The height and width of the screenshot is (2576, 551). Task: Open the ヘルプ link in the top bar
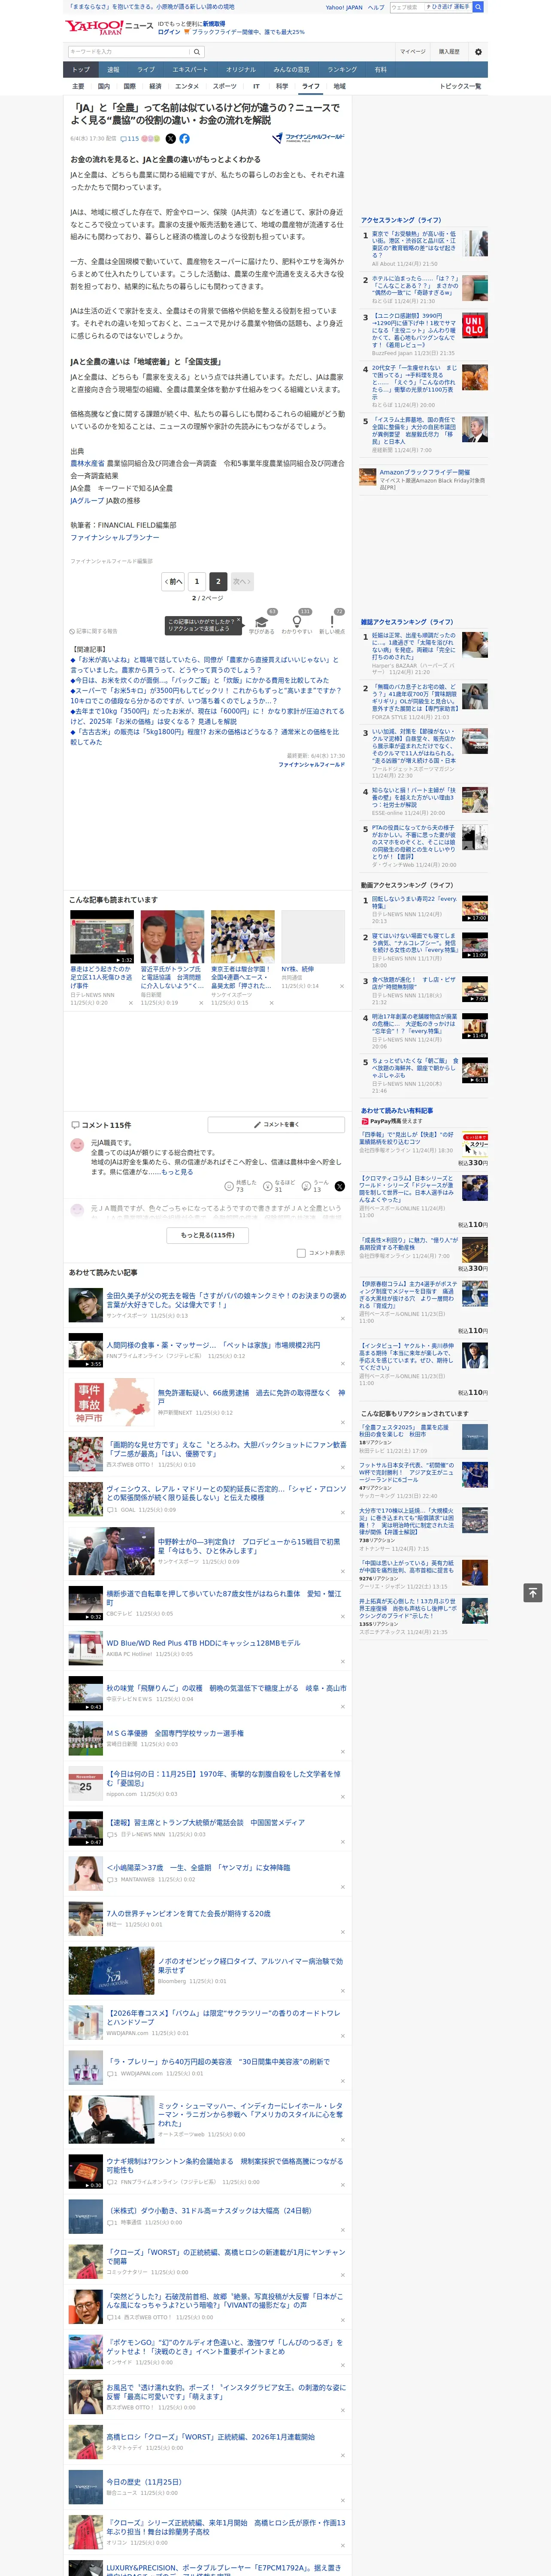pos(375,7)
